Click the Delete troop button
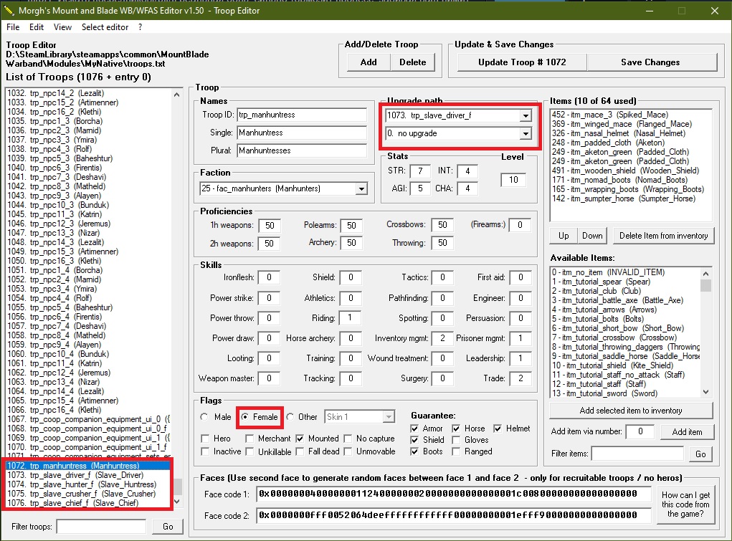Image resolution: width=732 pixels, height=541 pixels. tap(413, 62)
